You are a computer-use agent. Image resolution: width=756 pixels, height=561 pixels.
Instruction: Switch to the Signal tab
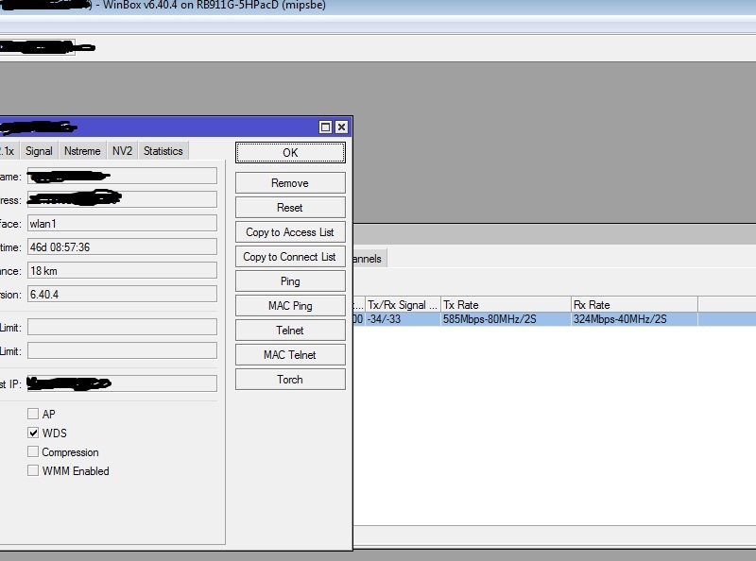pyautogui.click(x=39, y=151)
